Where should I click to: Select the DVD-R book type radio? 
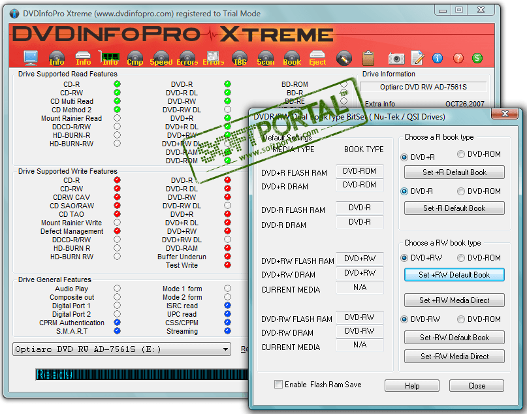[404, 191]
